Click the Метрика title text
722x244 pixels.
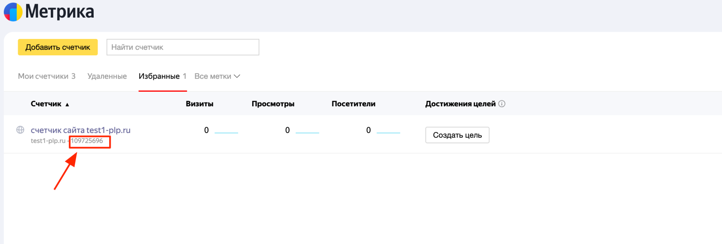click(60, 12)
